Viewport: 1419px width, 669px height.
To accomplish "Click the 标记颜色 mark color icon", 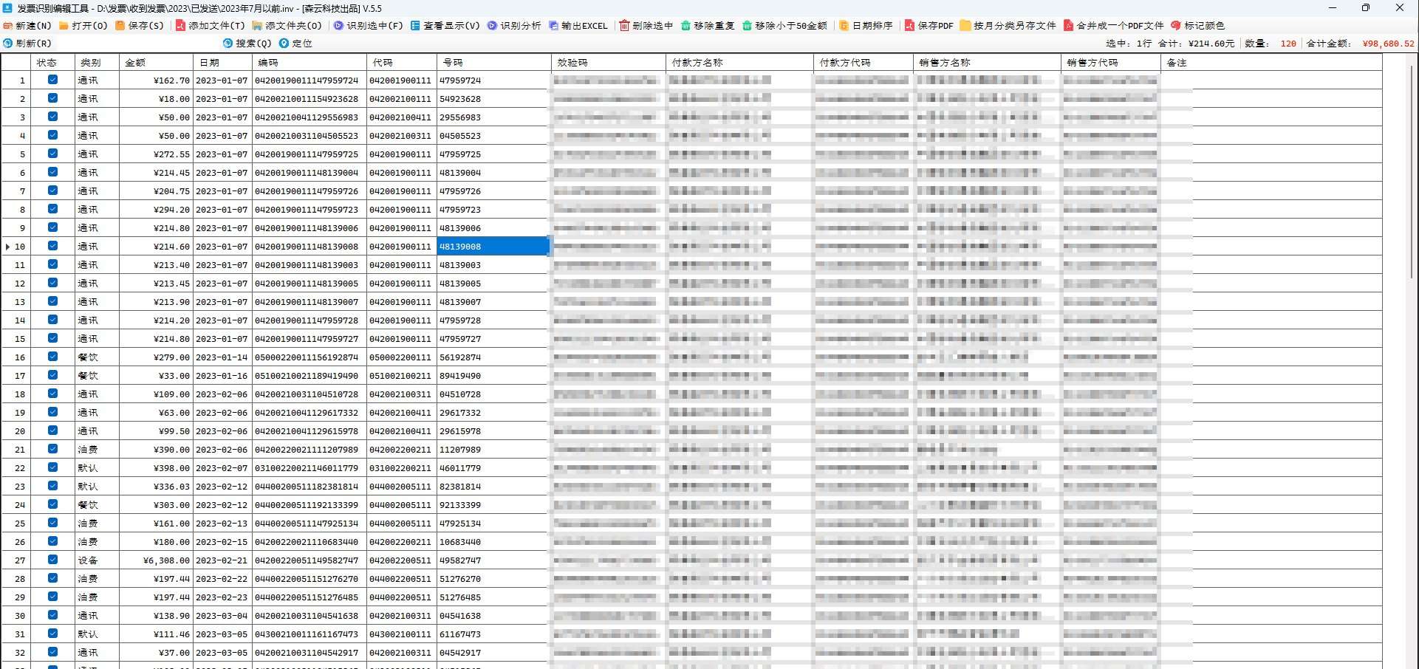I will 1176,26.
